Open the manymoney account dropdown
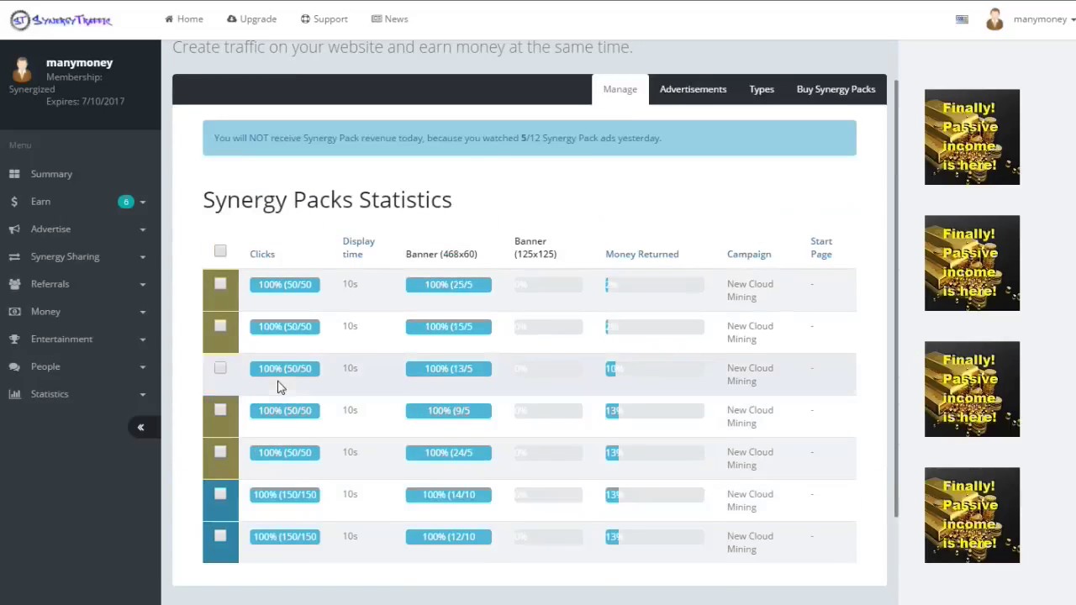 pyautogui.click(x=1044, y=19)
